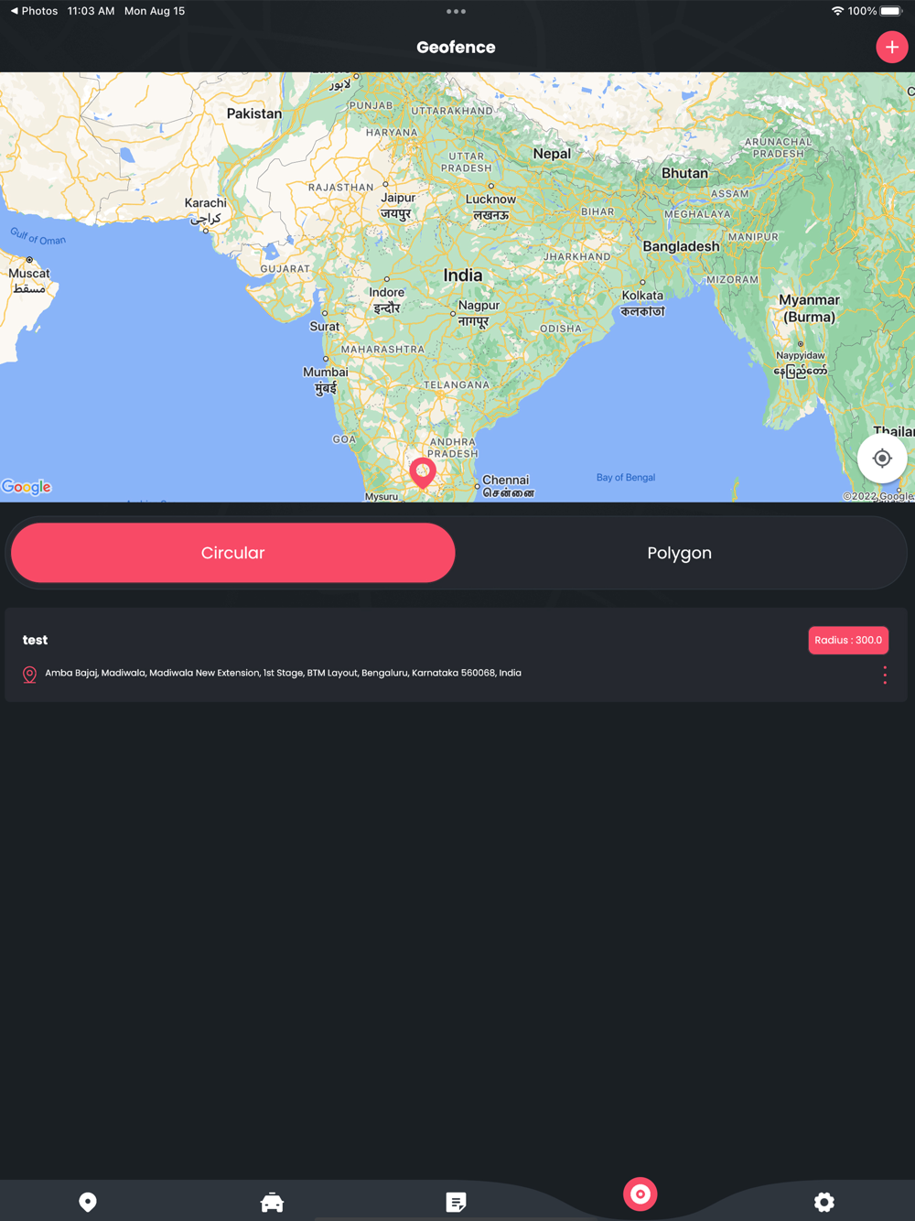This screenshot has height=1221, width=915.
Task: Switch to Polygon geofence type
Action: [679, 553]
